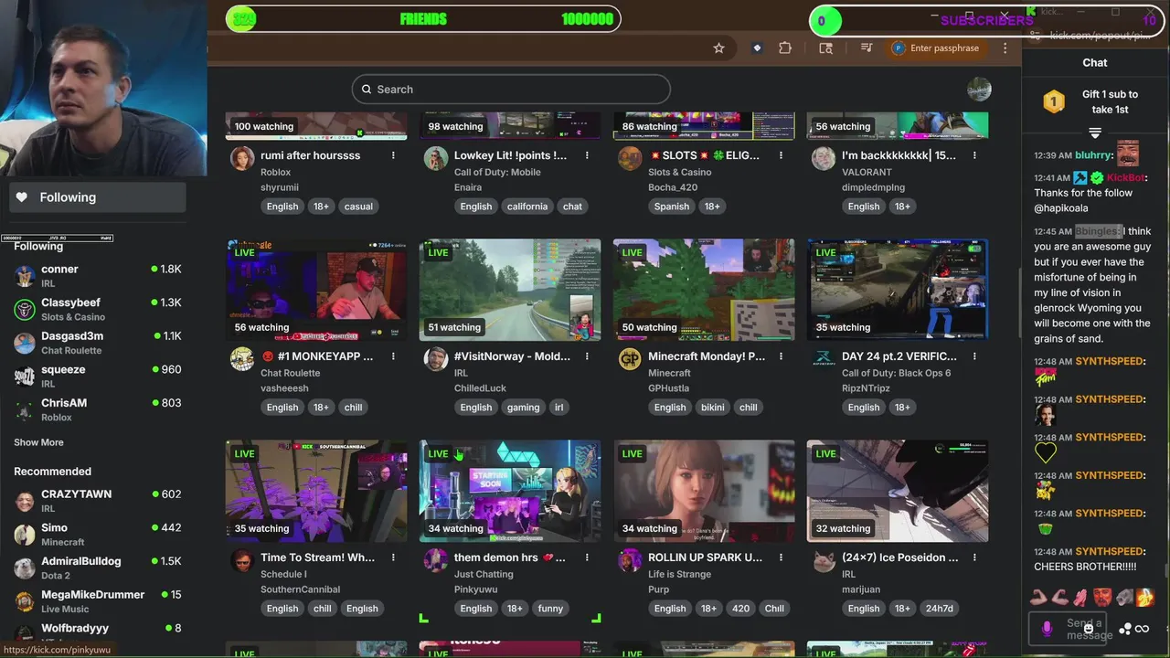Click the 'Spanish' tag under Bocha_420

pyautogui.click(x=672, y=207)
